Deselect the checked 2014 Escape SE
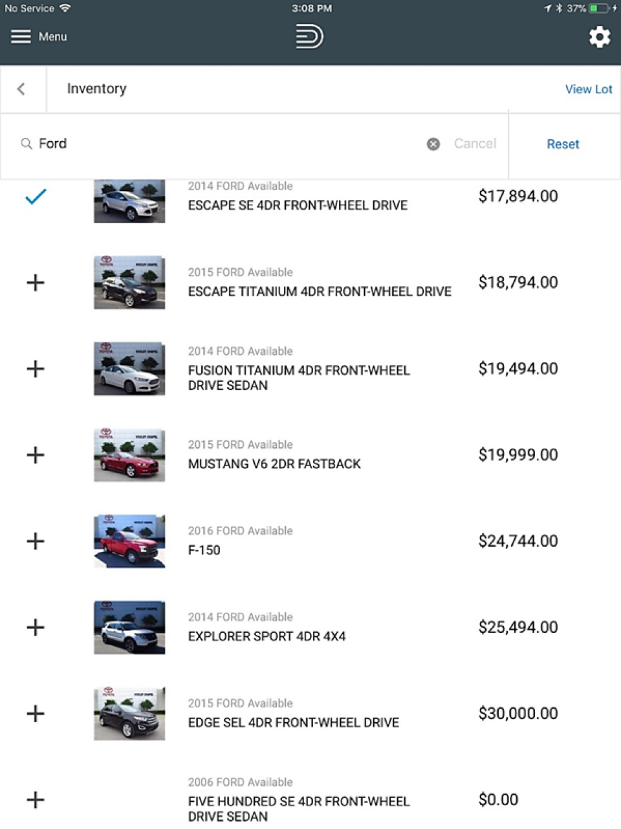The height and width of the screenshot is (829, 621). click(x=36, y=196)
